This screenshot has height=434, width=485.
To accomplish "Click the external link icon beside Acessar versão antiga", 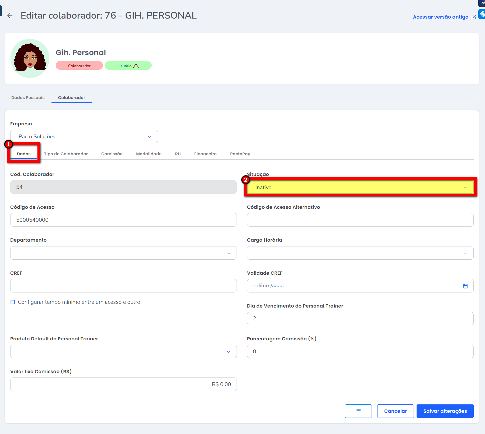I will [x=474, y=17].
